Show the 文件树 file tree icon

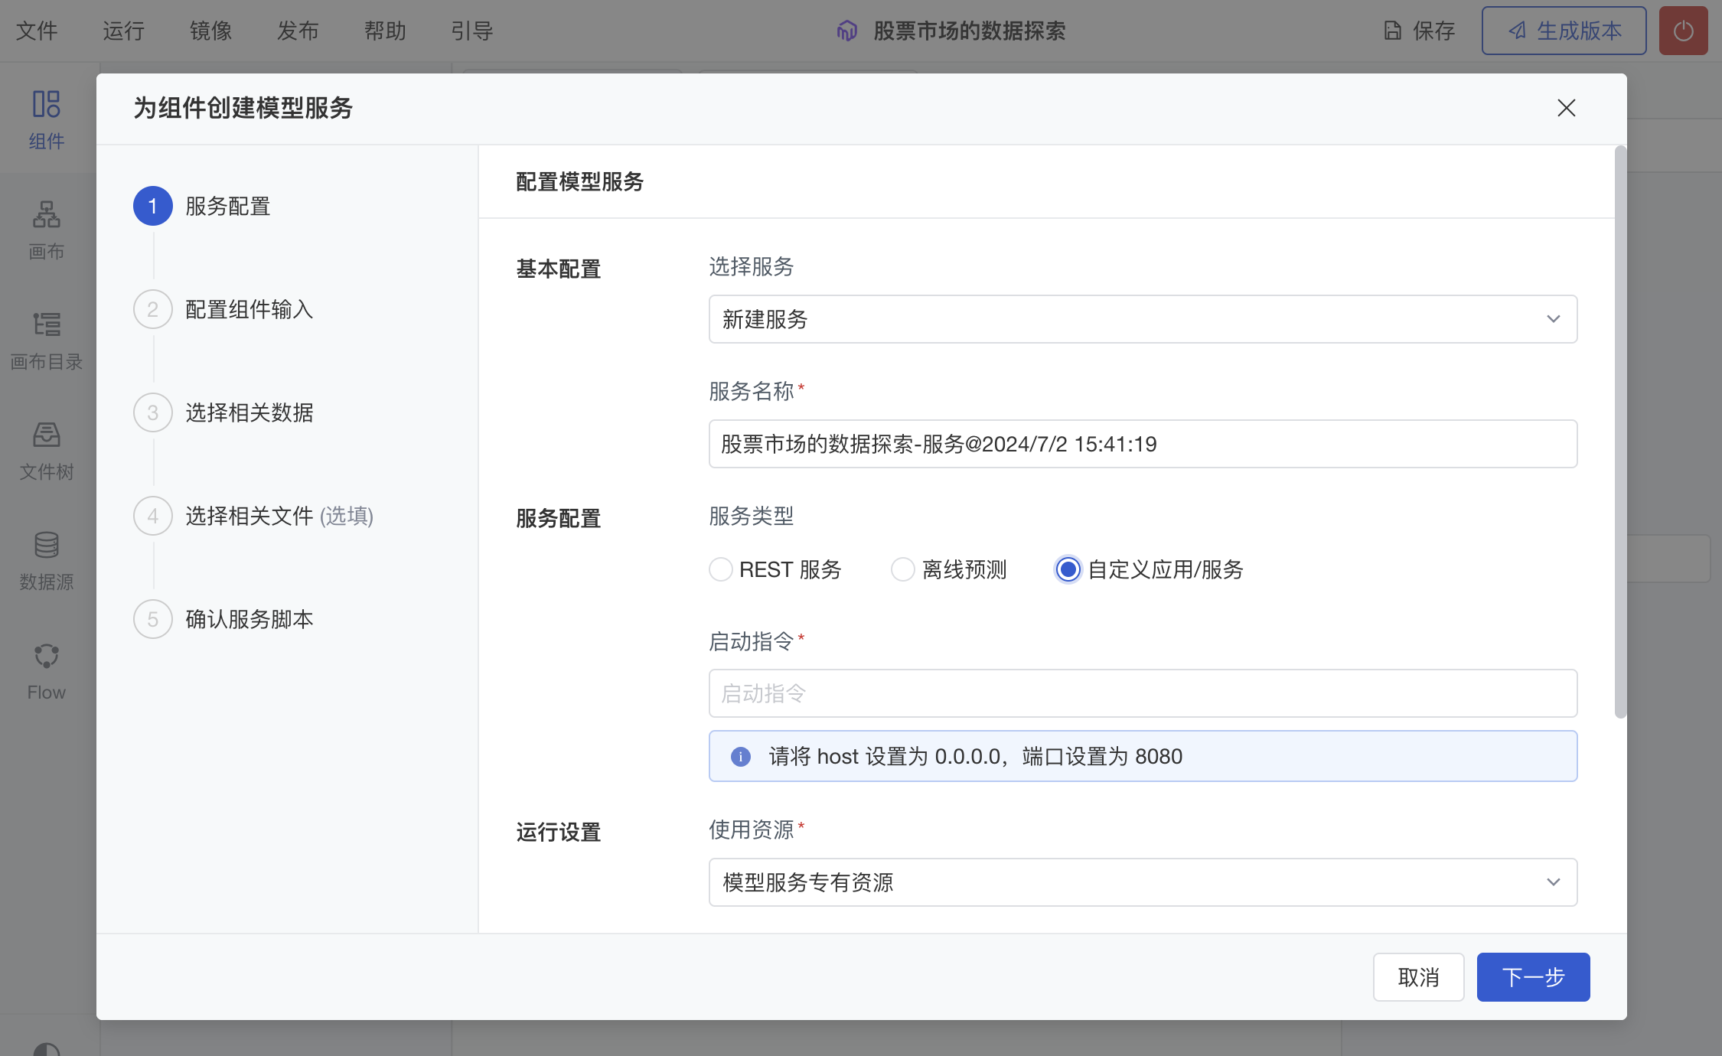click(46, 435)
